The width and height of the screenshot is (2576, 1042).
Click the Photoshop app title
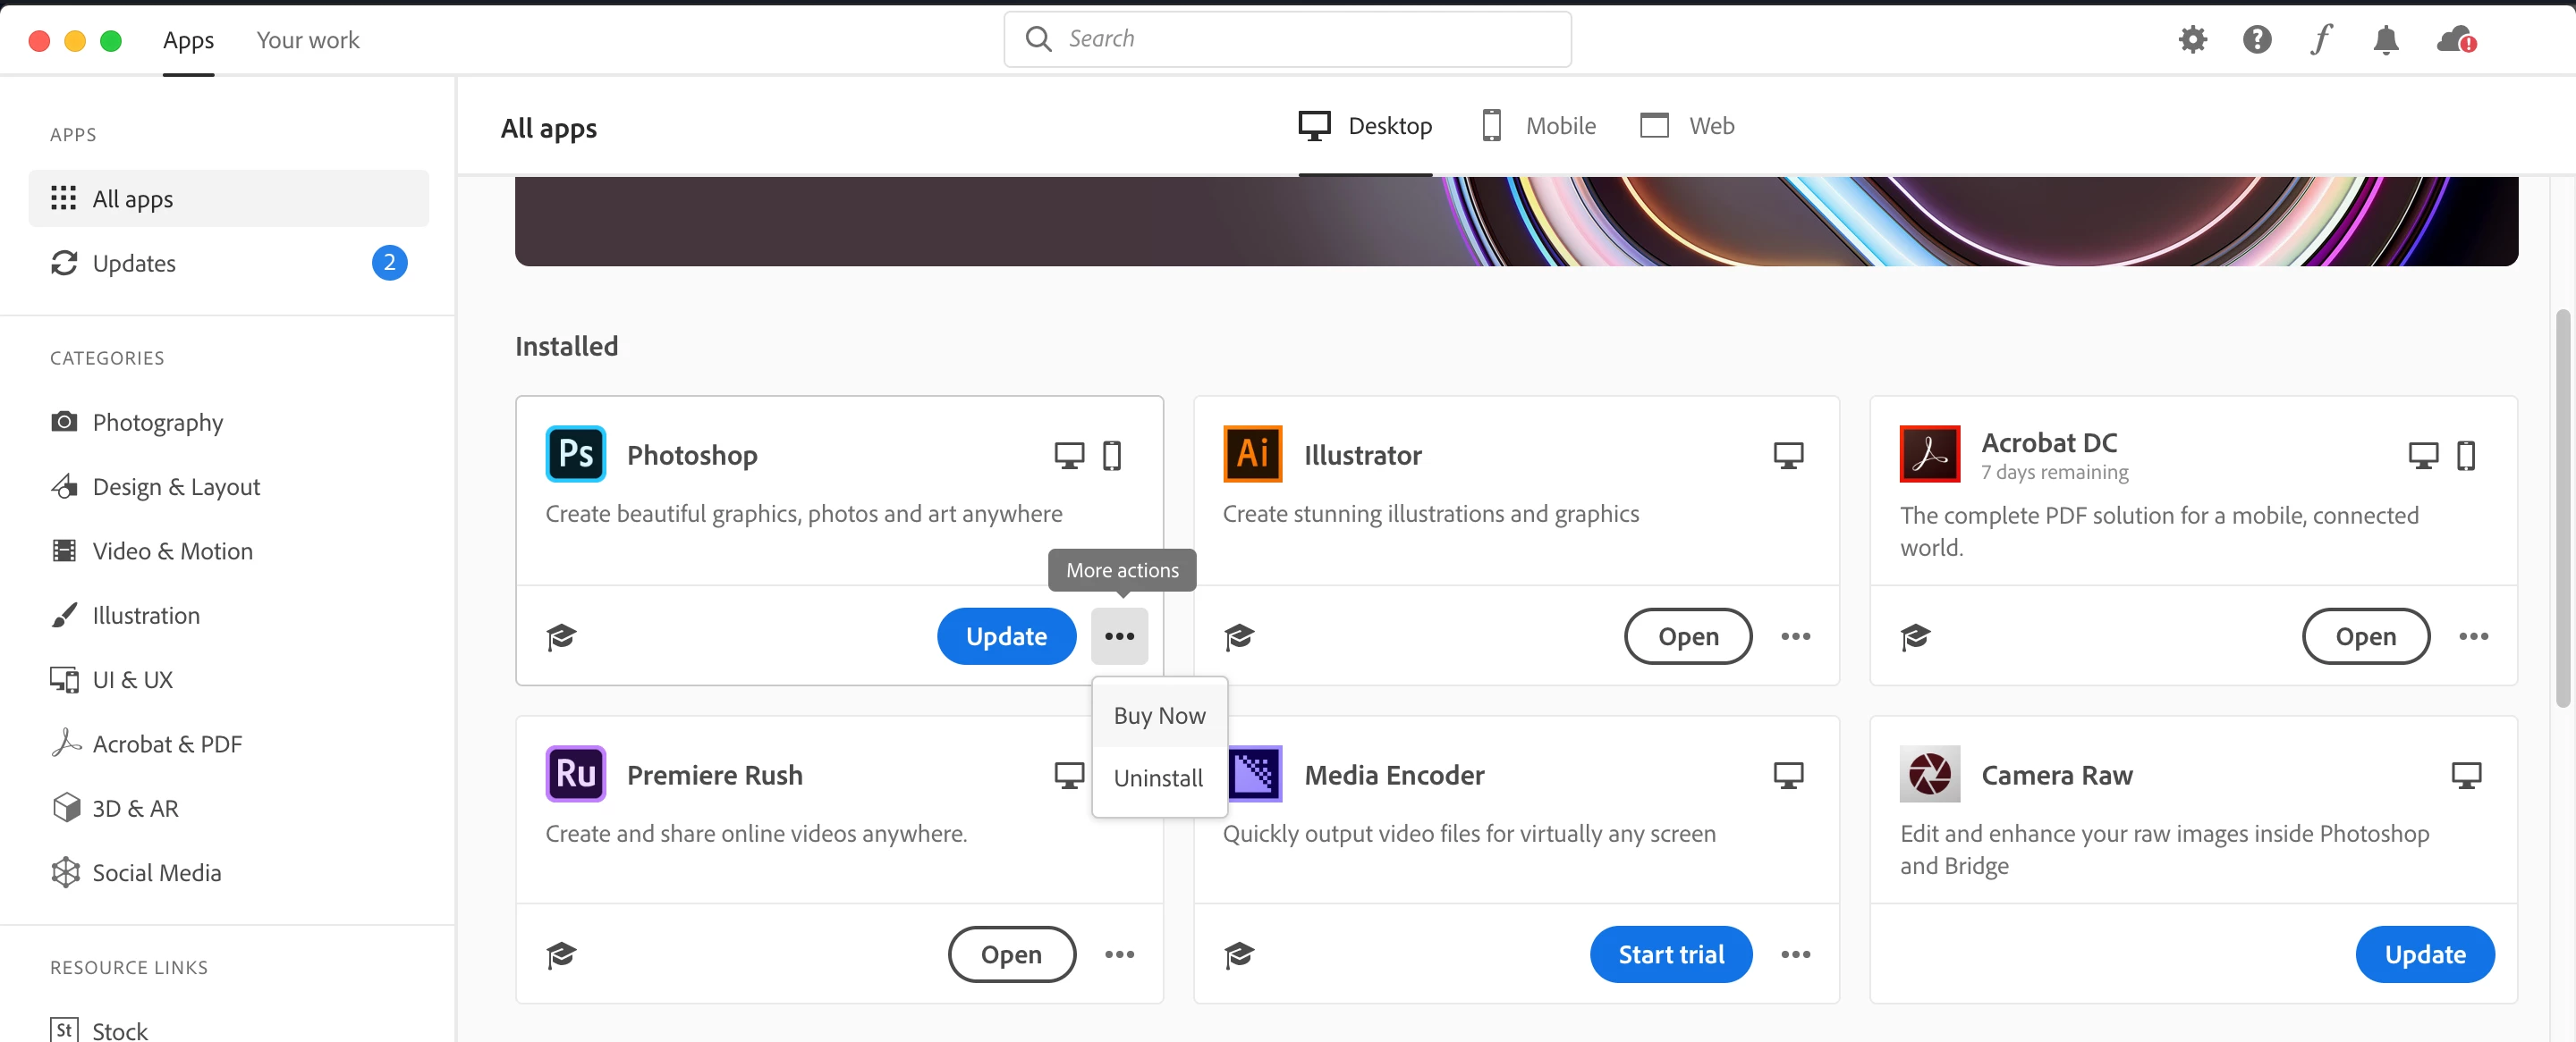(x=692, y=456)
